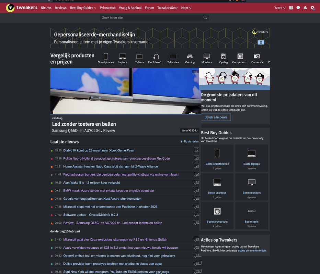This screenshot has width=320, height=274.
Task: Open the notifications bell icon
Action: pos(305,8)
